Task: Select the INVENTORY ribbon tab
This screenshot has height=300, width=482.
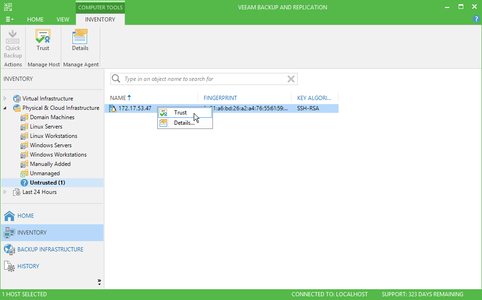Action: point(100,19)
